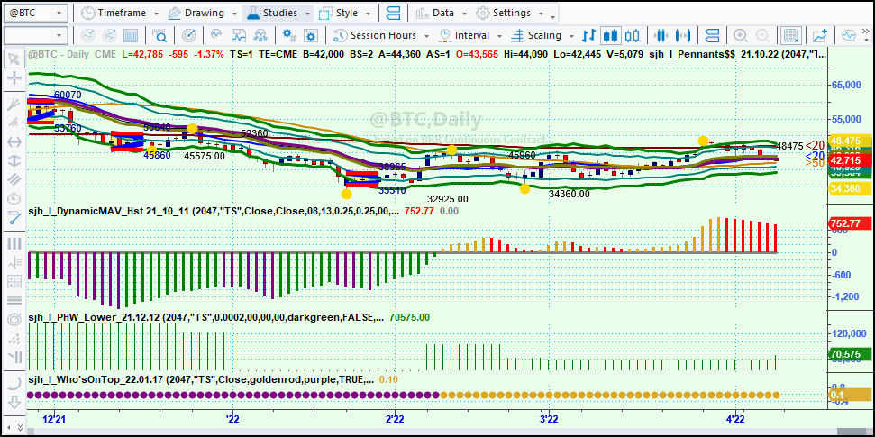Open the chart search magnifier icon
875x437 pixels.
point(160,36)
